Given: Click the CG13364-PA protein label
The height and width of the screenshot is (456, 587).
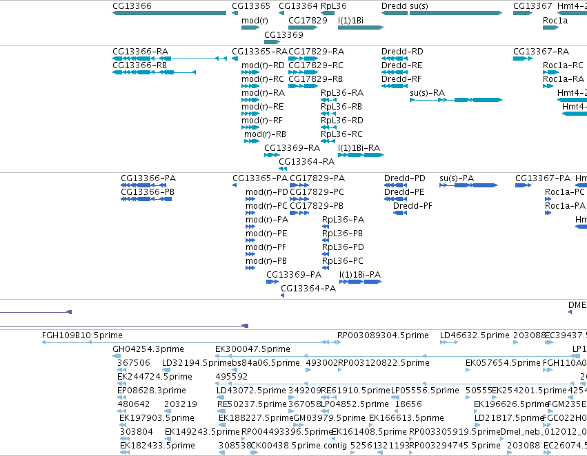Looking at the screenshot, I should click(x=308, y=288).
